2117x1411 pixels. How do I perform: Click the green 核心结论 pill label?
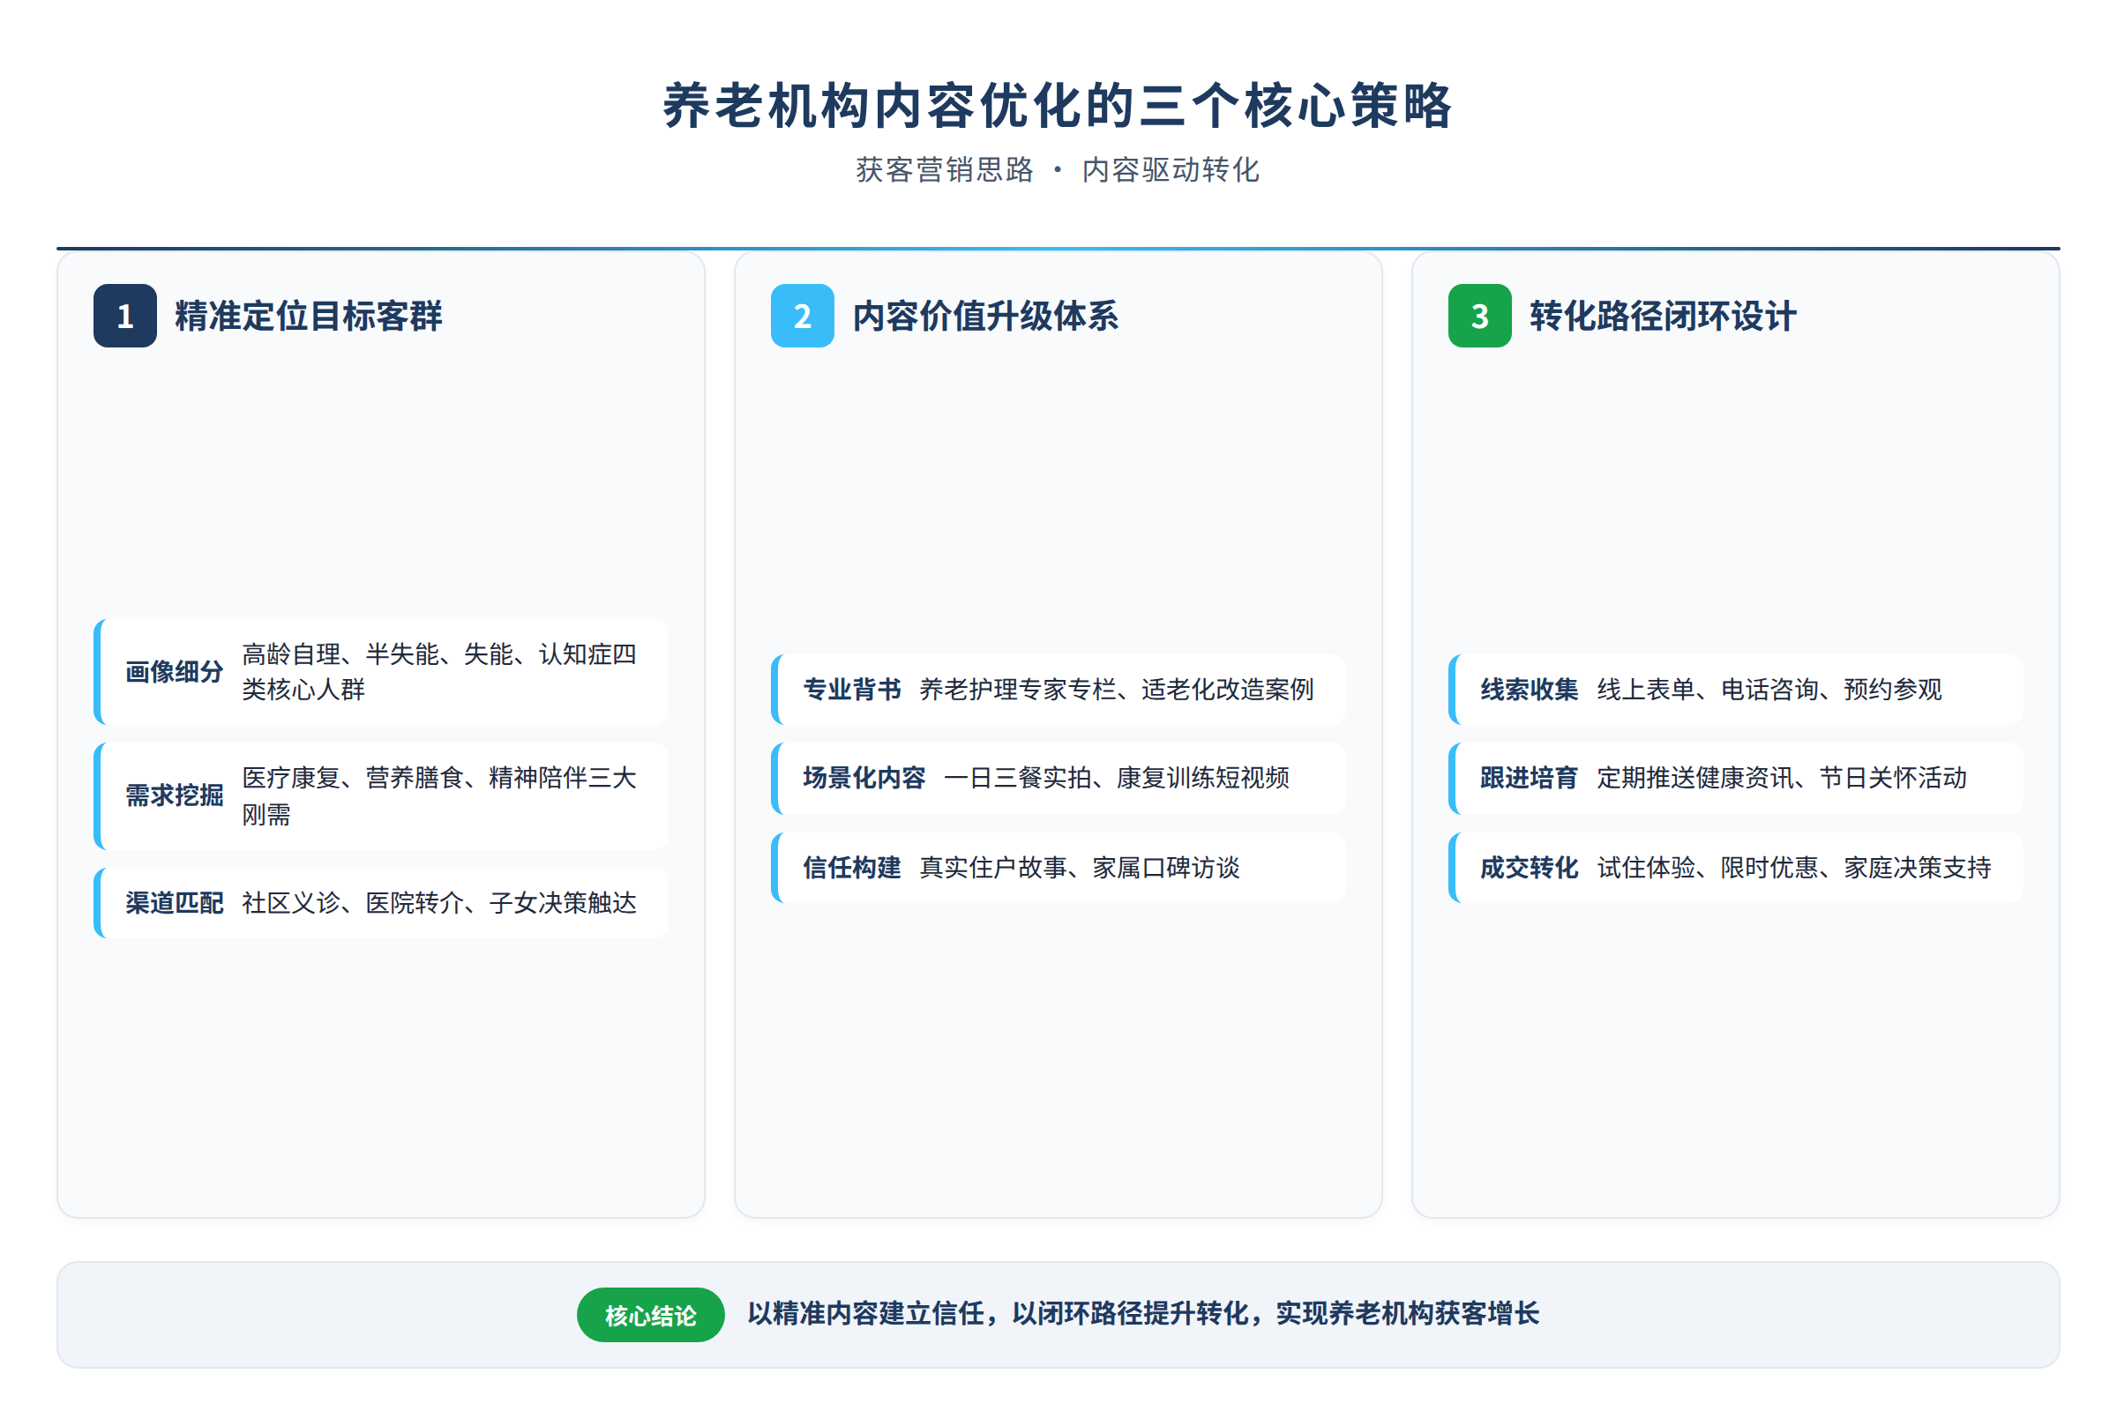pos(651,1315)
